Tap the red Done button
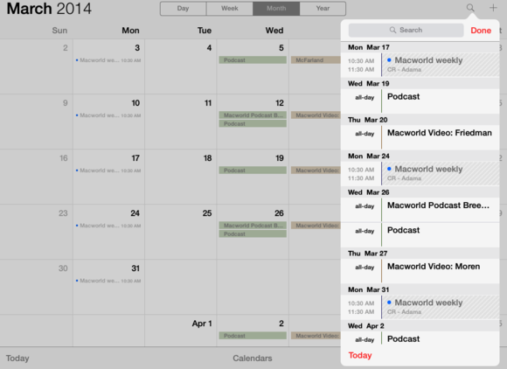507x369 pixels. click(481, 31)
